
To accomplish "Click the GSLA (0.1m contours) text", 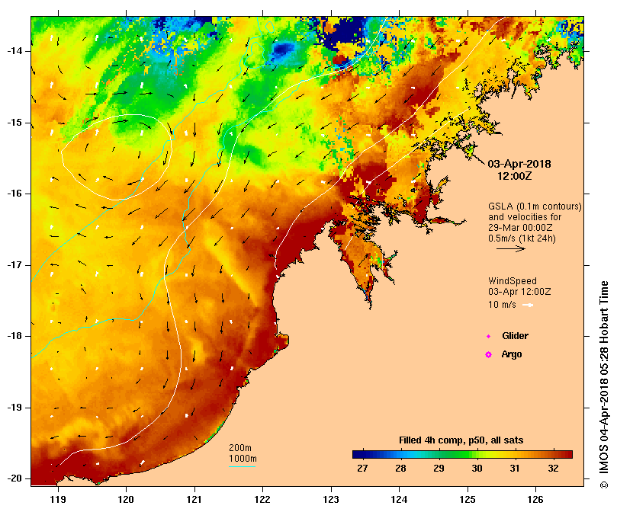I will pos(535,206).
